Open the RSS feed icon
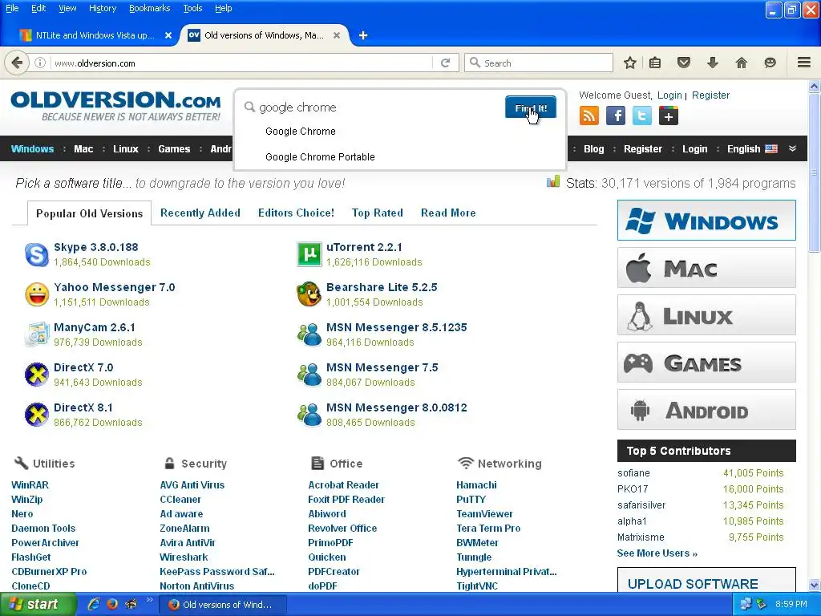This screenshot has width=821, height=616. click(x=589, y=115)
